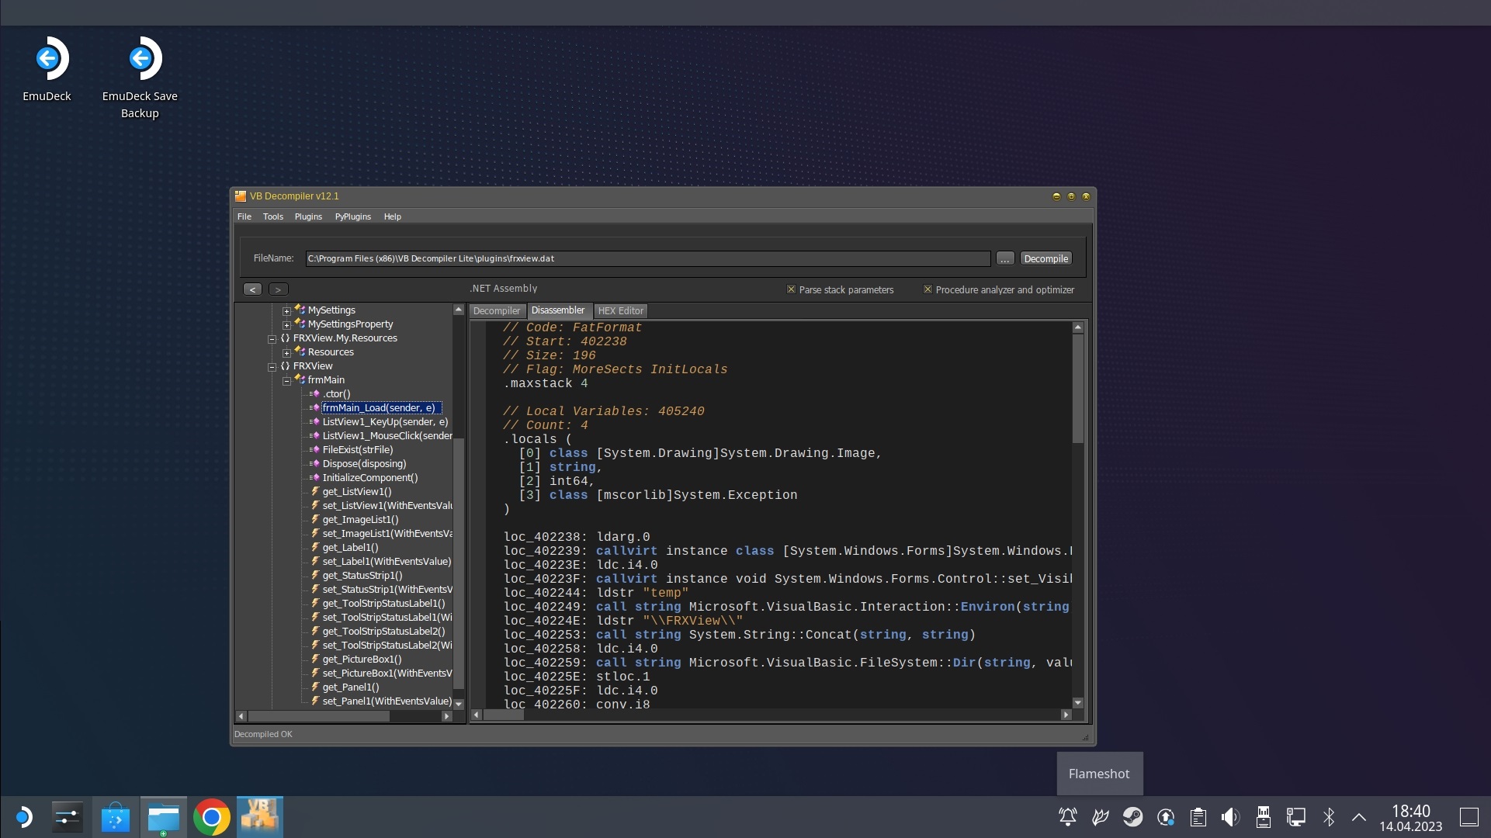Screen dimensions: 1491x838
Task: Open the Plugins menu
Action: tap(308, 216)
